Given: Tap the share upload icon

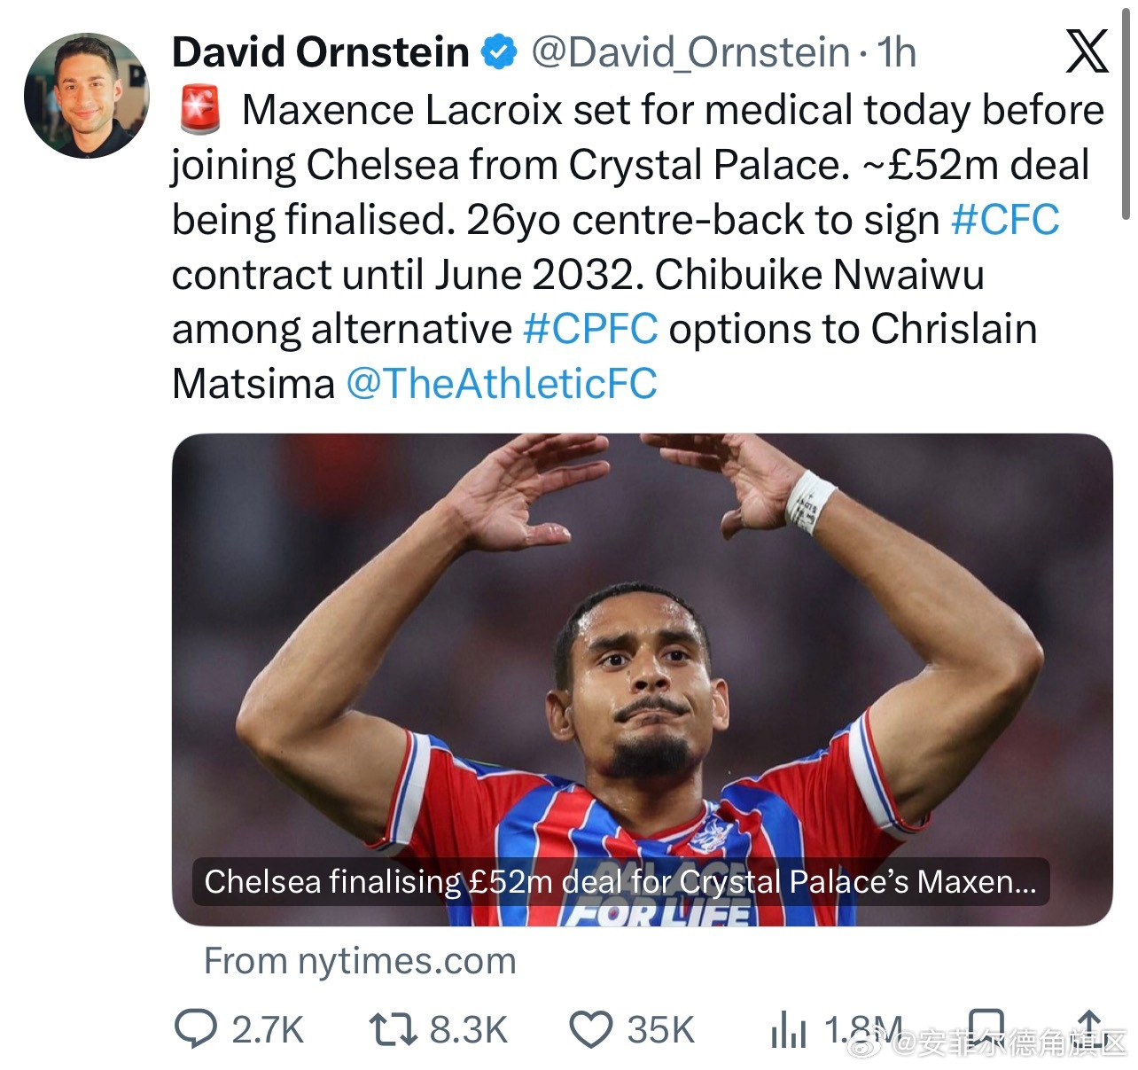Looking at the screenshot, I should pyautogui.click(x=1090, y=1028).
